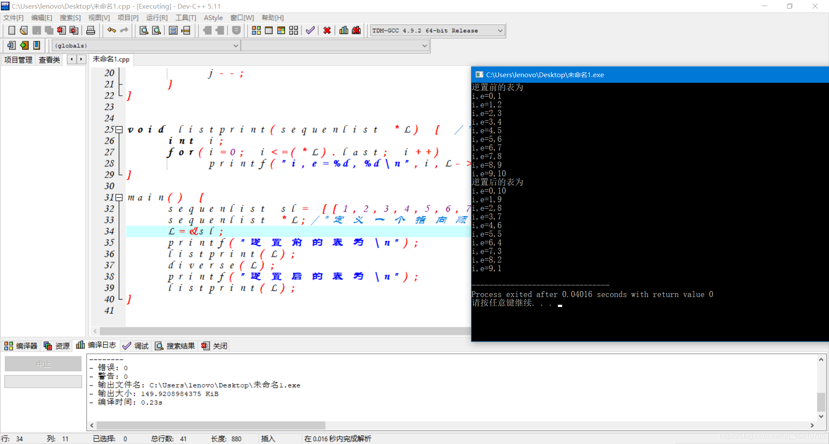Open the 文件[F] menu
Image resolution: width=829 pixels, height=444 pixels.
[13, 18]
